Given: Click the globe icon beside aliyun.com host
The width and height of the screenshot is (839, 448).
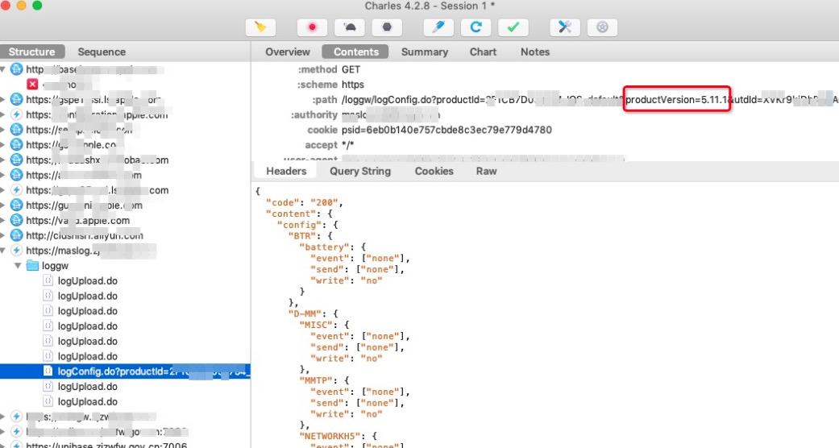Looking at the screenshot, I should point(17,235).
